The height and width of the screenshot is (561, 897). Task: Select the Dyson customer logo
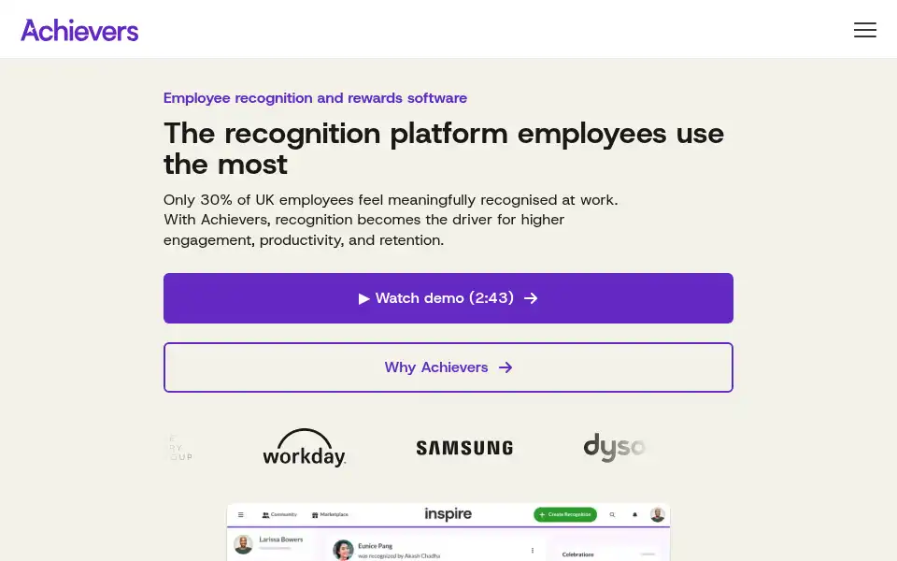coord(615,447)
